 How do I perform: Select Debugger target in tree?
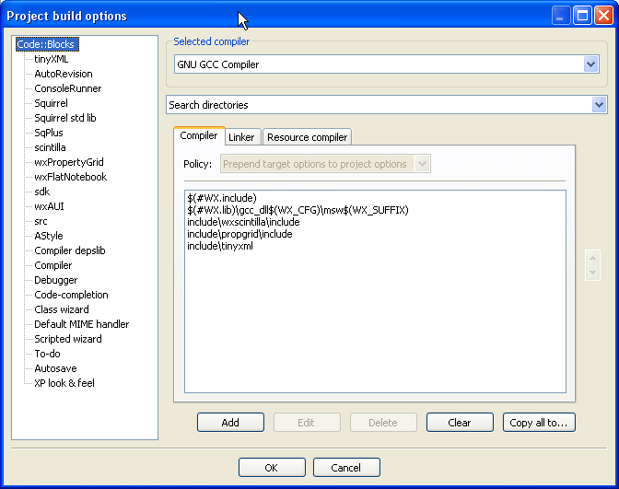55,280
